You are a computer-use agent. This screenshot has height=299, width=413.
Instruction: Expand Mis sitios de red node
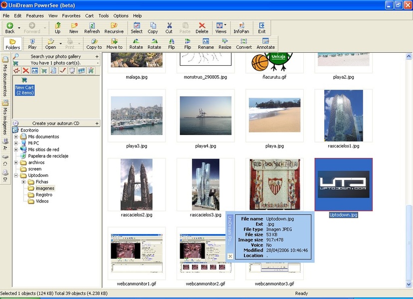16,149
